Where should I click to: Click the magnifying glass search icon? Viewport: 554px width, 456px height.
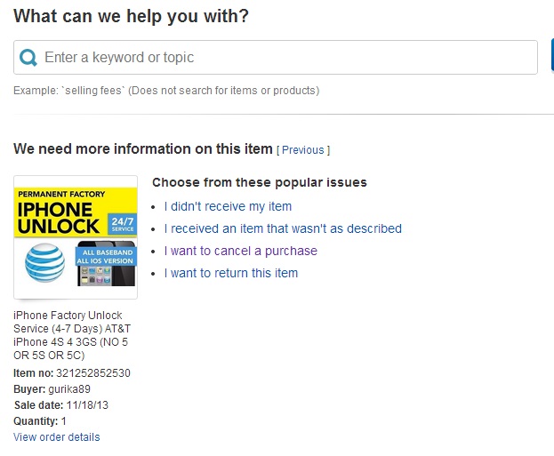click(28, 58)
